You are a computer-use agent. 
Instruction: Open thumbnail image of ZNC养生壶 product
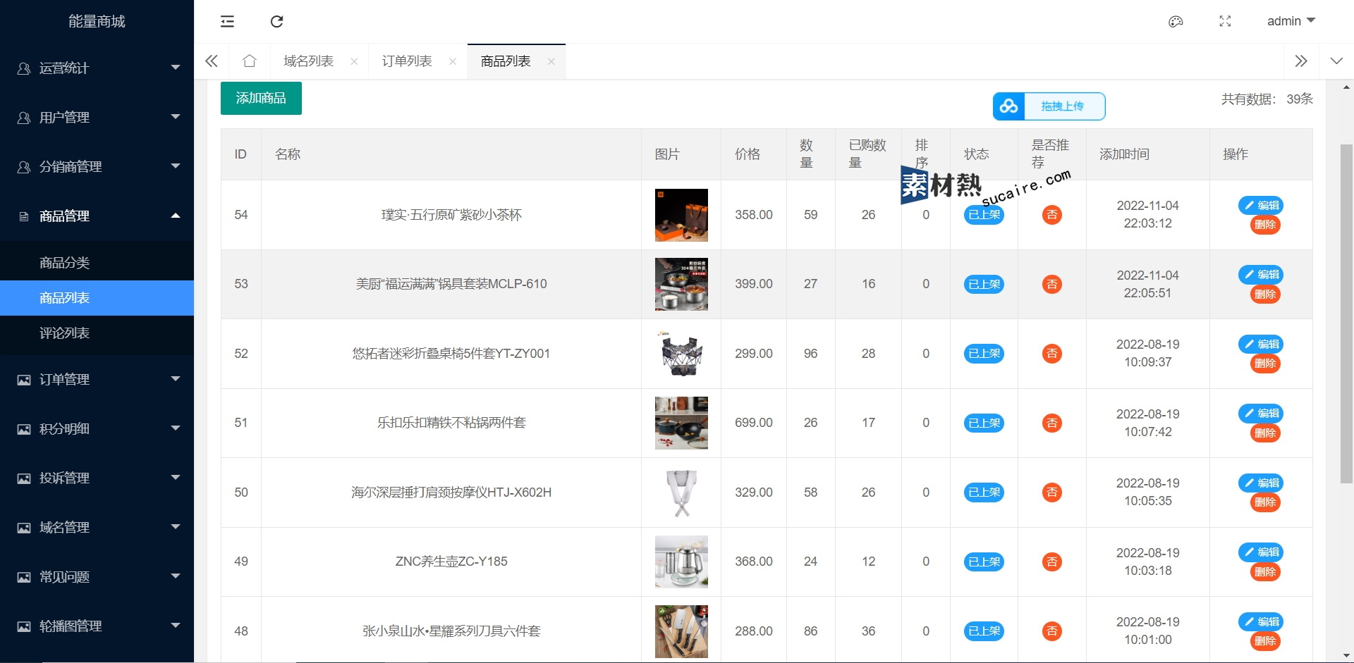pos(681,562)
